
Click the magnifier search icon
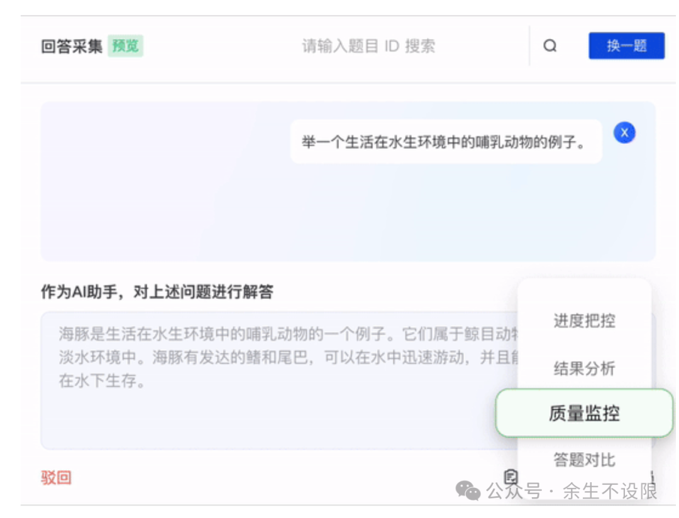point(549,46)
